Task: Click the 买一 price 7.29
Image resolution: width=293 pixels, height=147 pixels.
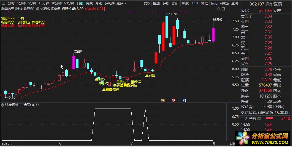Action: (x=268, y=43)
